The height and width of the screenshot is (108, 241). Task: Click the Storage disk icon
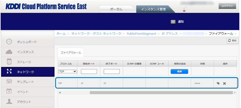click(9, 62)
